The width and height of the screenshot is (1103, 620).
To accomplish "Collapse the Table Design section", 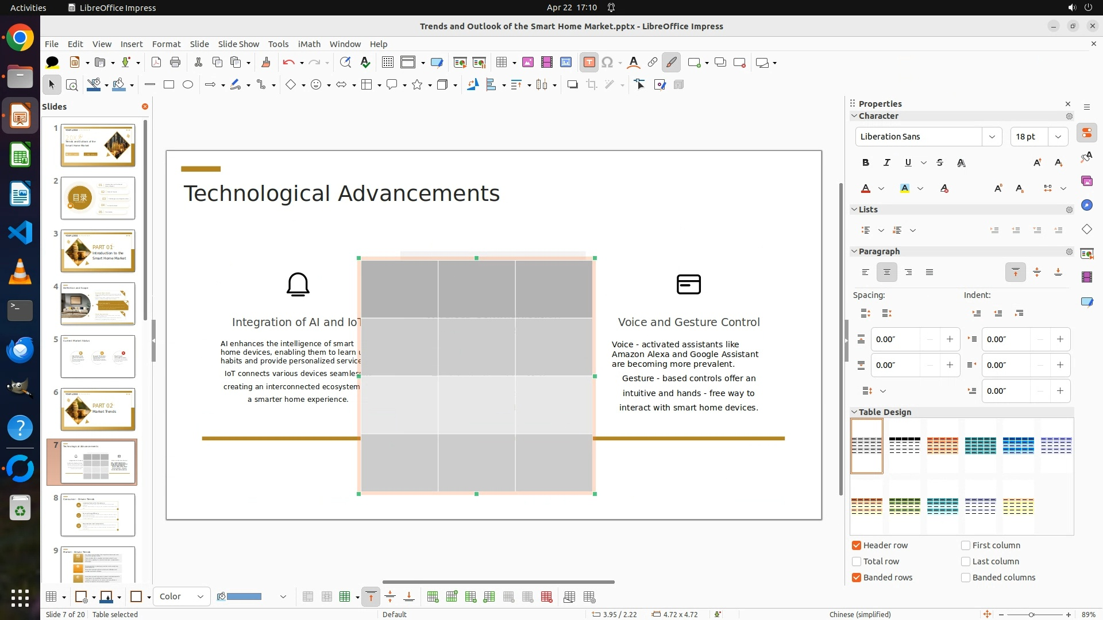I will pos(854,412).
